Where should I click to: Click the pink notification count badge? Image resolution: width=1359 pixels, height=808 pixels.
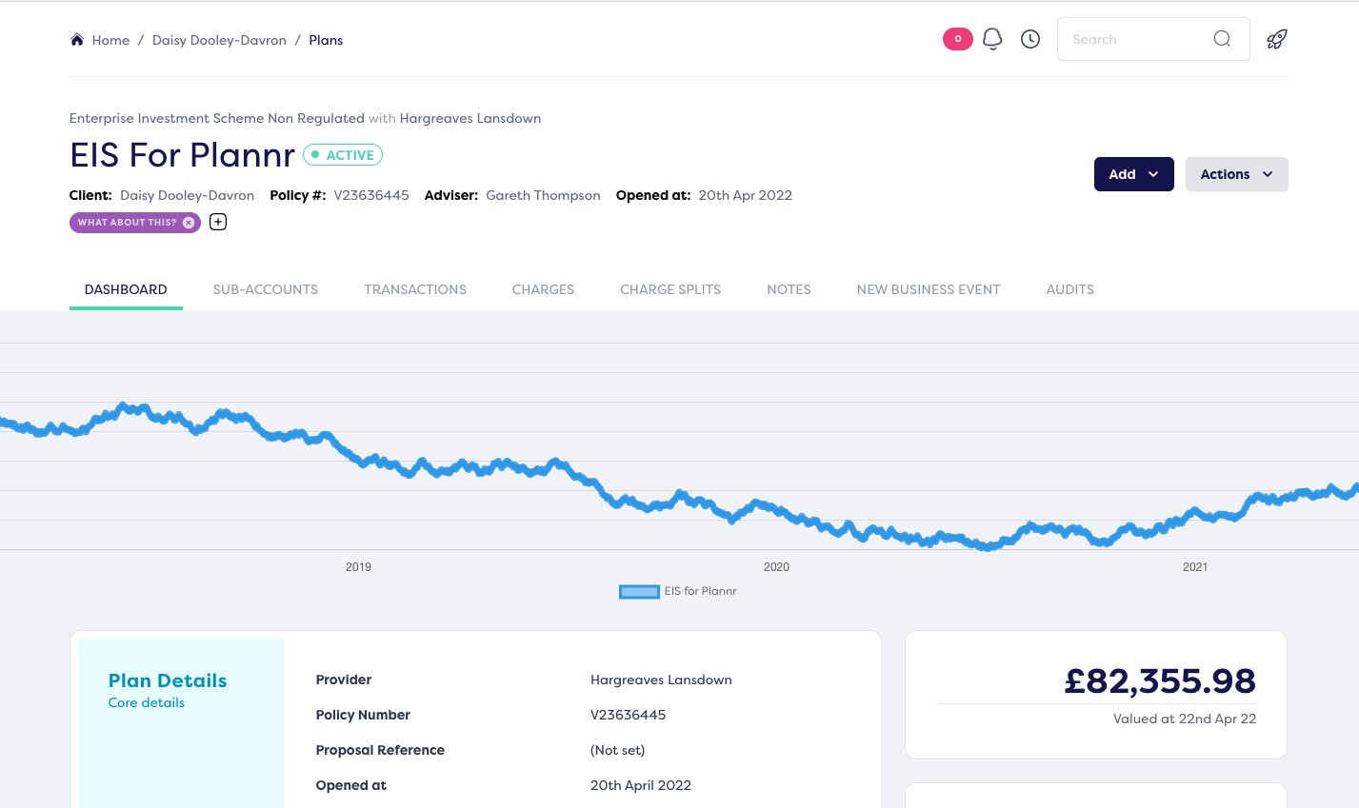pos(957,39)
